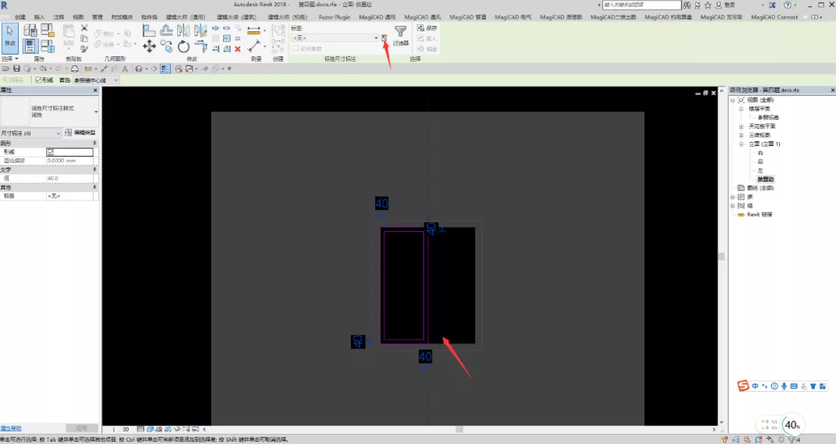Click the binoculars search icon in title bar
Viewport: 836px width, 444px height.
[x=687, y=5]
